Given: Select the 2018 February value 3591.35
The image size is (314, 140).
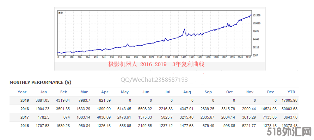Looking at the screenshot, I should (x=63, y=109).
